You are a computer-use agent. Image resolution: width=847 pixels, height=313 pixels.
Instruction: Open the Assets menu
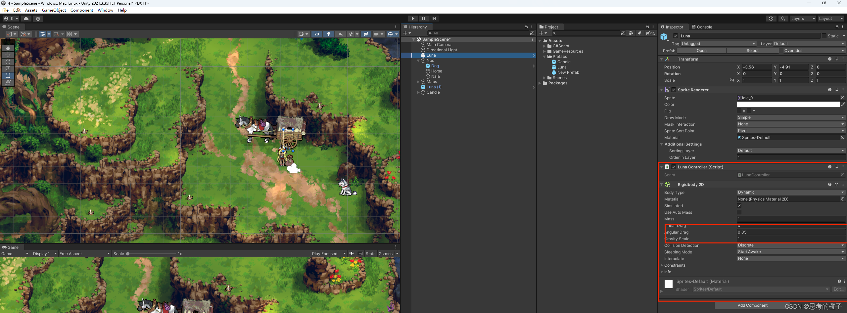point(31,10)
